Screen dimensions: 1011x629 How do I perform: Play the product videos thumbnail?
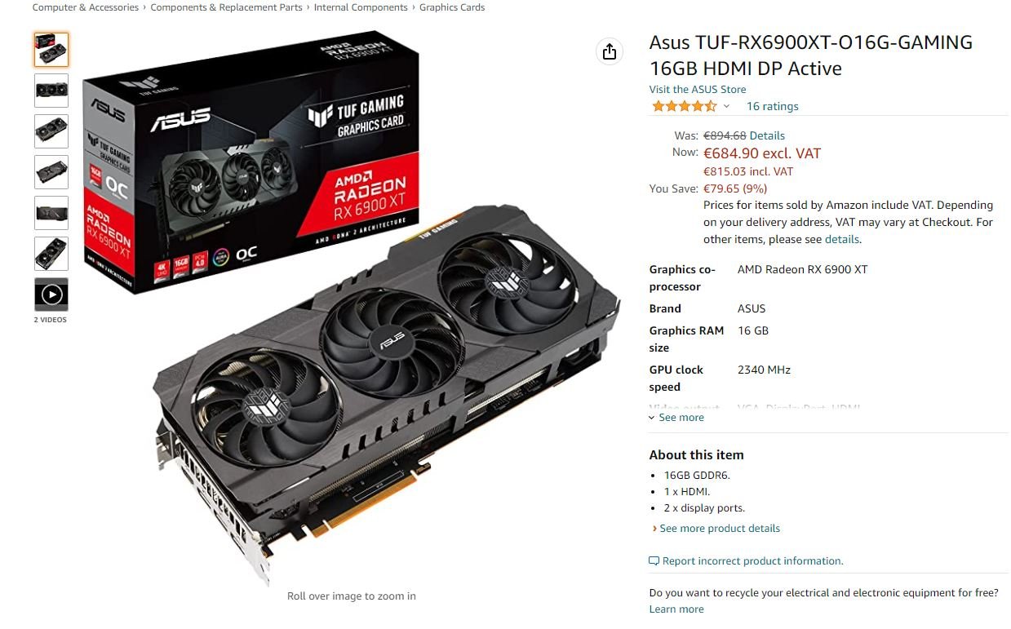tap(51, 295)
